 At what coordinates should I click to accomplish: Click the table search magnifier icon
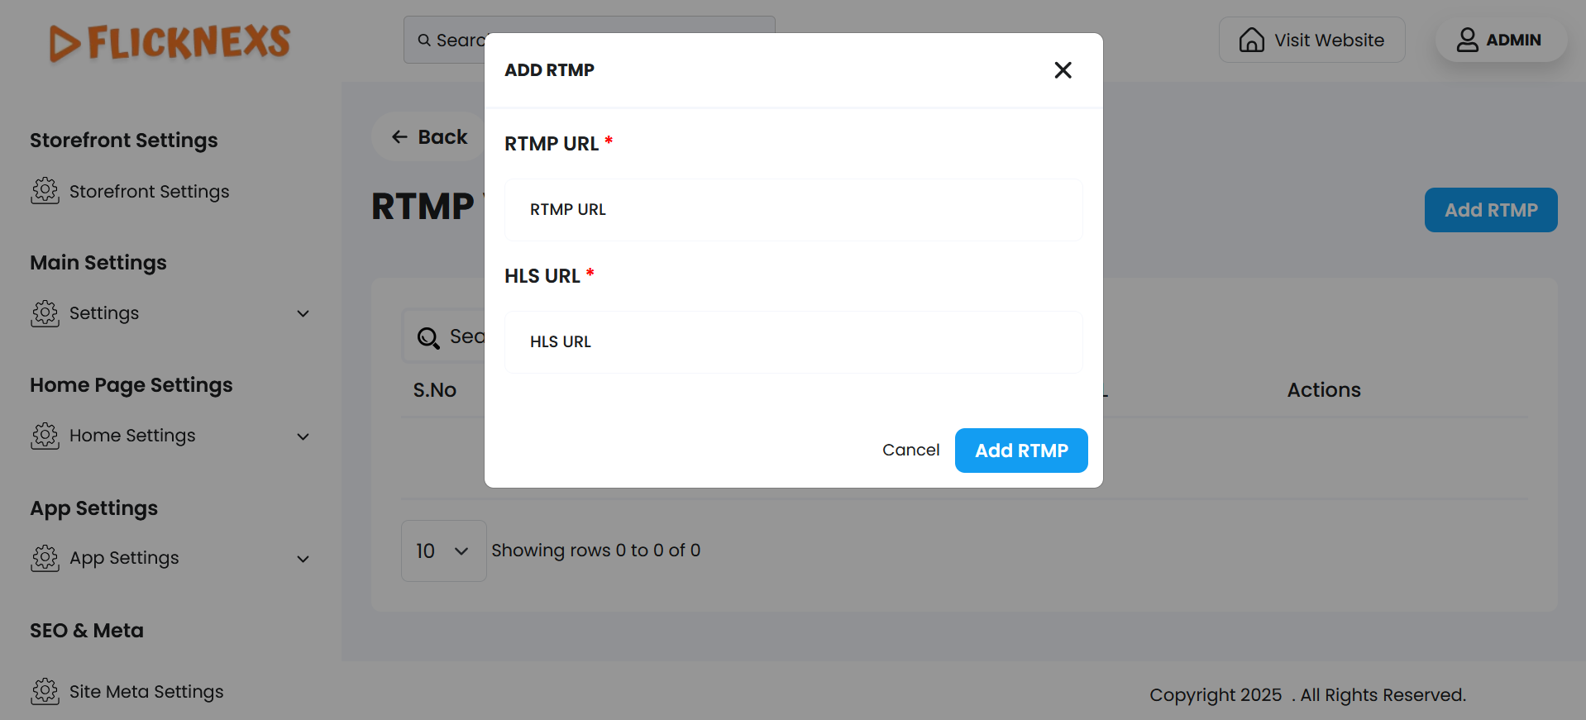(x=428, y=337)
